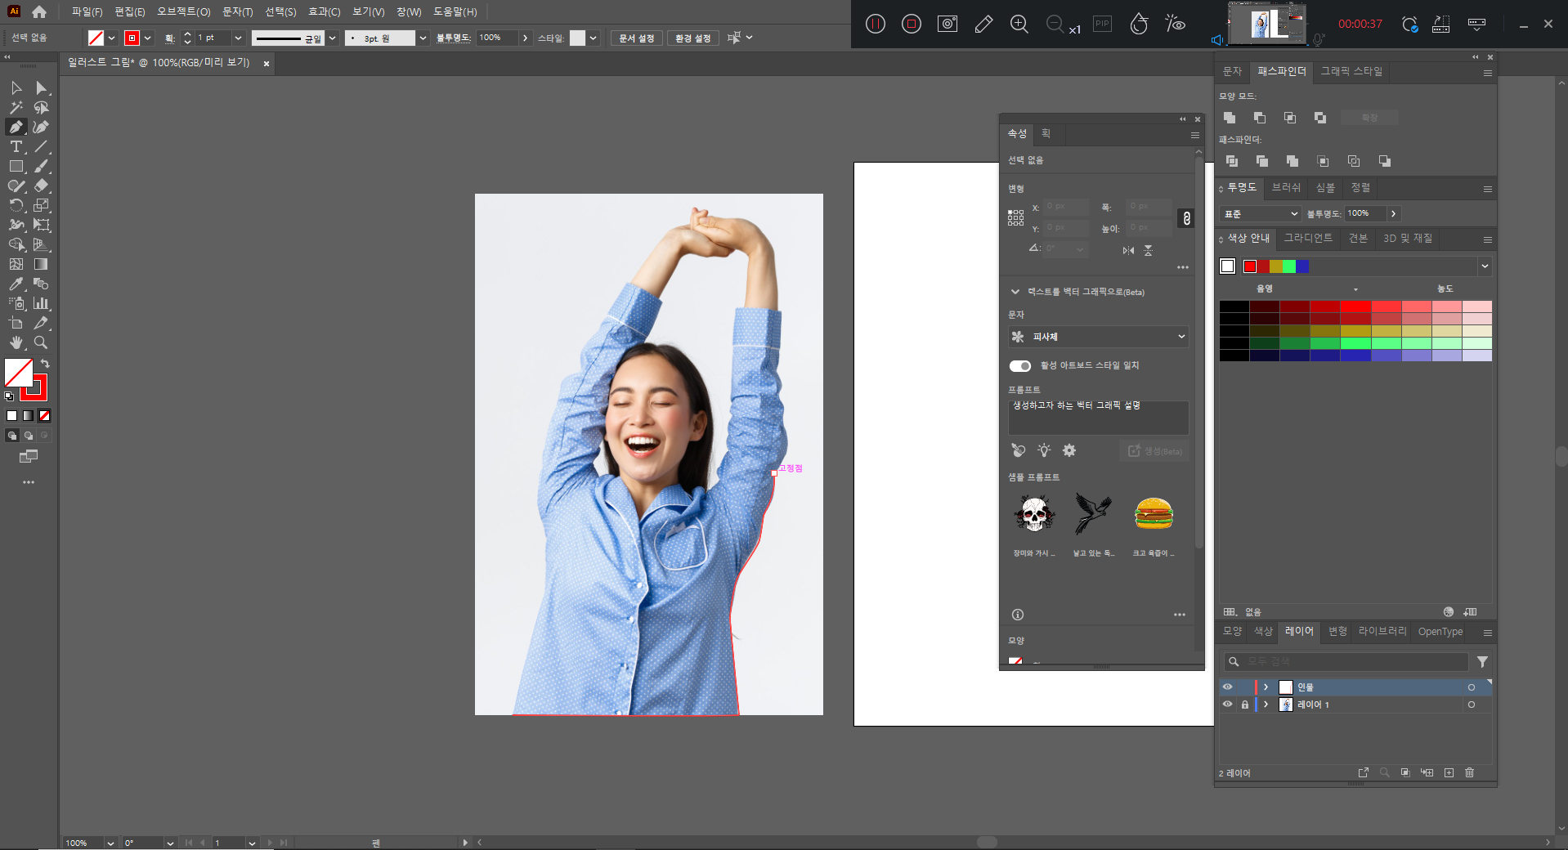Select the Direct Selection tool
The width and height of the screenshot is (1568, 850).
coord(41,88)
